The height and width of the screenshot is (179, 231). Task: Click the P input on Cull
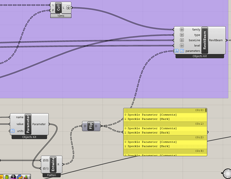click(x=53, y=10)
